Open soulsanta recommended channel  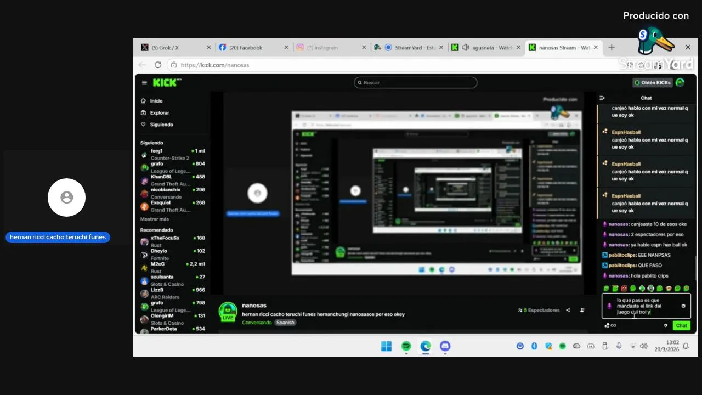[x=173, y=280]
